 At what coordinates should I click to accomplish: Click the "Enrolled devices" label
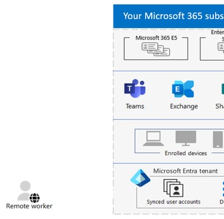click(186, 153)
